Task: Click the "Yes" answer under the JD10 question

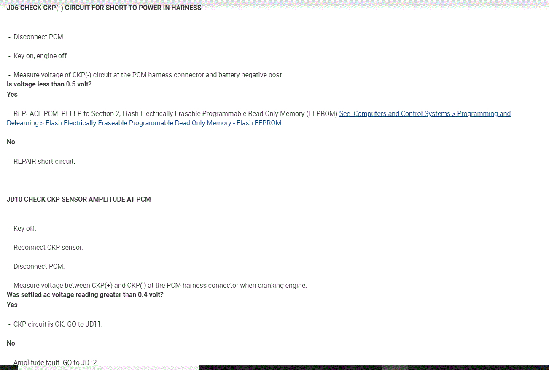Action: coord(12,305)
